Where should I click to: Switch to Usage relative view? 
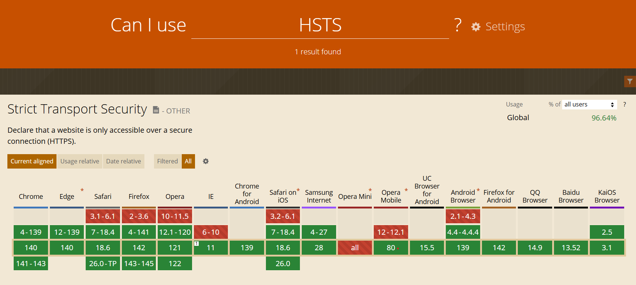[80, 161]
